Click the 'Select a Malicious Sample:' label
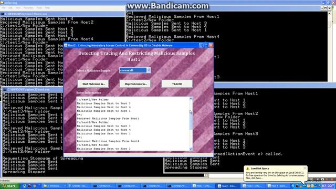Image resolution: width=336 pixels, height=189 pixels. coord(94,70)
